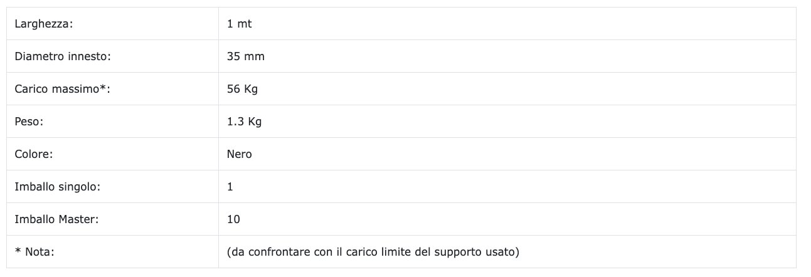Click the Nero color value
This screenshot has width=811, height=277.
(x=239, y=154)
